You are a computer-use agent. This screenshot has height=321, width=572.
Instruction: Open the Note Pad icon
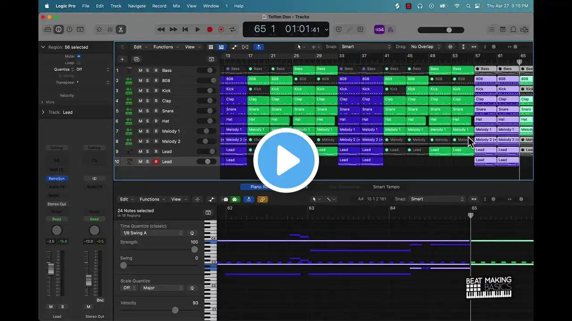pyautogui.click(x=503, y=29)
